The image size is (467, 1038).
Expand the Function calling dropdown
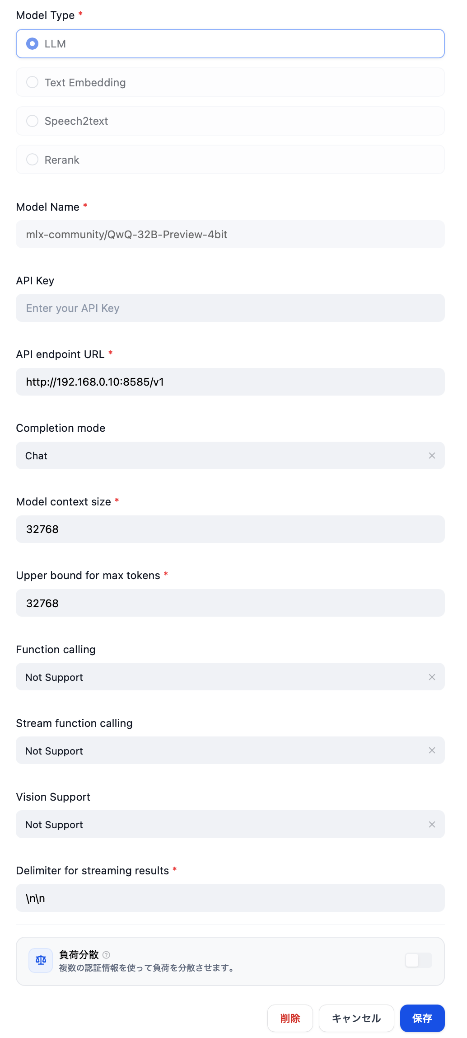[217, 677]
